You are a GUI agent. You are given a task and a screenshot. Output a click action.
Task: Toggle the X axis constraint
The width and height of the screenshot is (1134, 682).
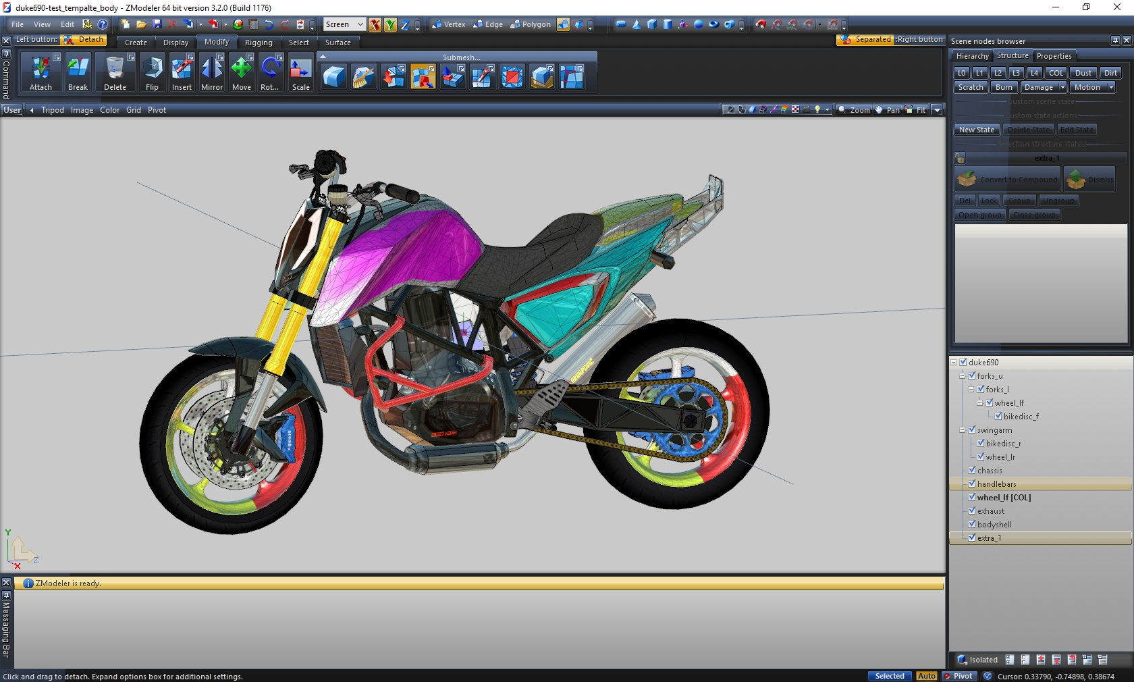pyautogui.click(x=375, y=24)
